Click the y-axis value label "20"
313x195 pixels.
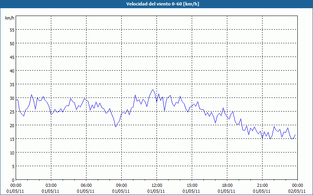click(12, 125)
